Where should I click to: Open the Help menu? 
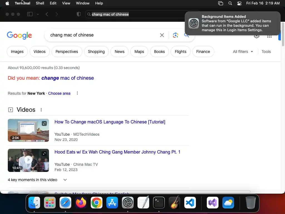(99, 3)
